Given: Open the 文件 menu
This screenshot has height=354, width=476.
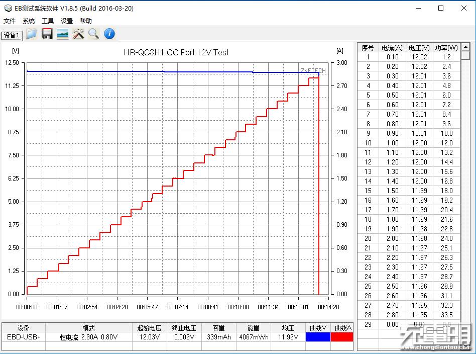Looking at the screenshot, I should 10,21.
